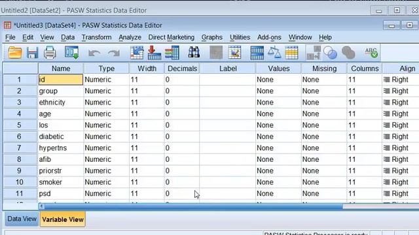The height and width of the screenshot is (235, 419).
Task: Minimize the Untitled3 DataSet4 window
Action: 392,25
